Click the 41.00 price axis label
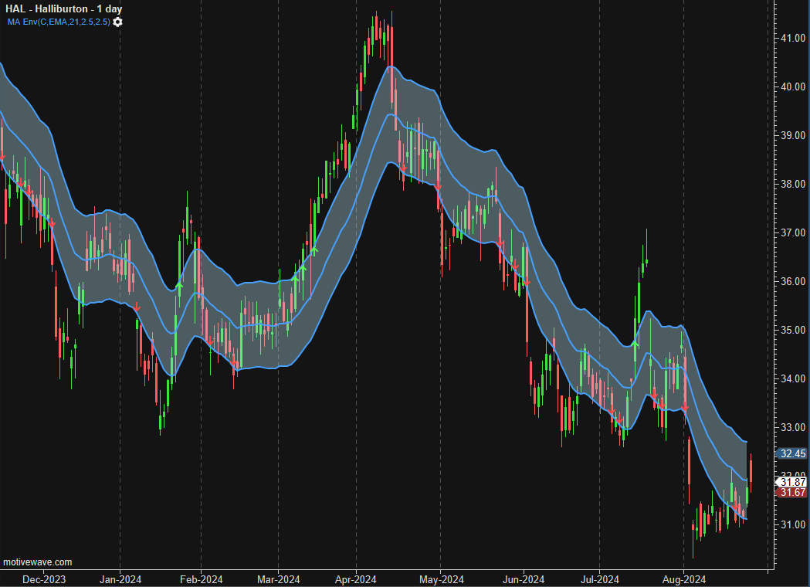The height and width of the screenshot is (587, 810). (x=793, y=39)
